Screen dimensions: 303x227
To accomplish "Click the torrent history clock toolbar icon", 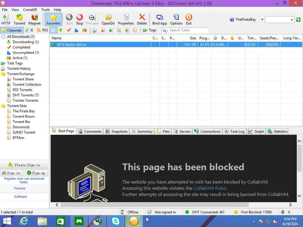I will point(94,30).
